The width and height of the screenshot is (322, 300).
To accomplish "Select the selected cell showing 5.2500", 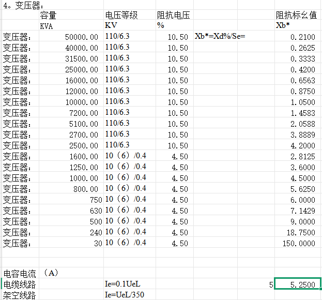I will 298,284.
